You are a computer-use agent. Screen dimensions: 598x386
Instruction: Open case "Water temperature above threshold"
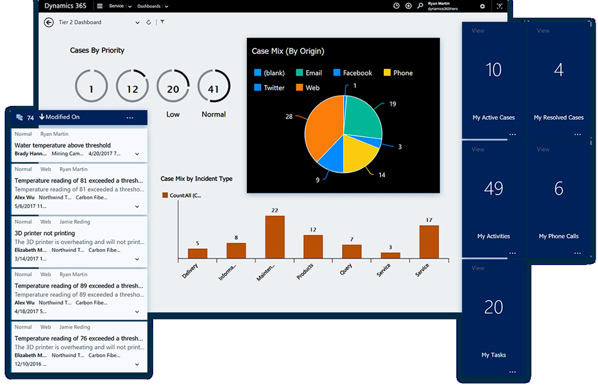tap(63, 145)
